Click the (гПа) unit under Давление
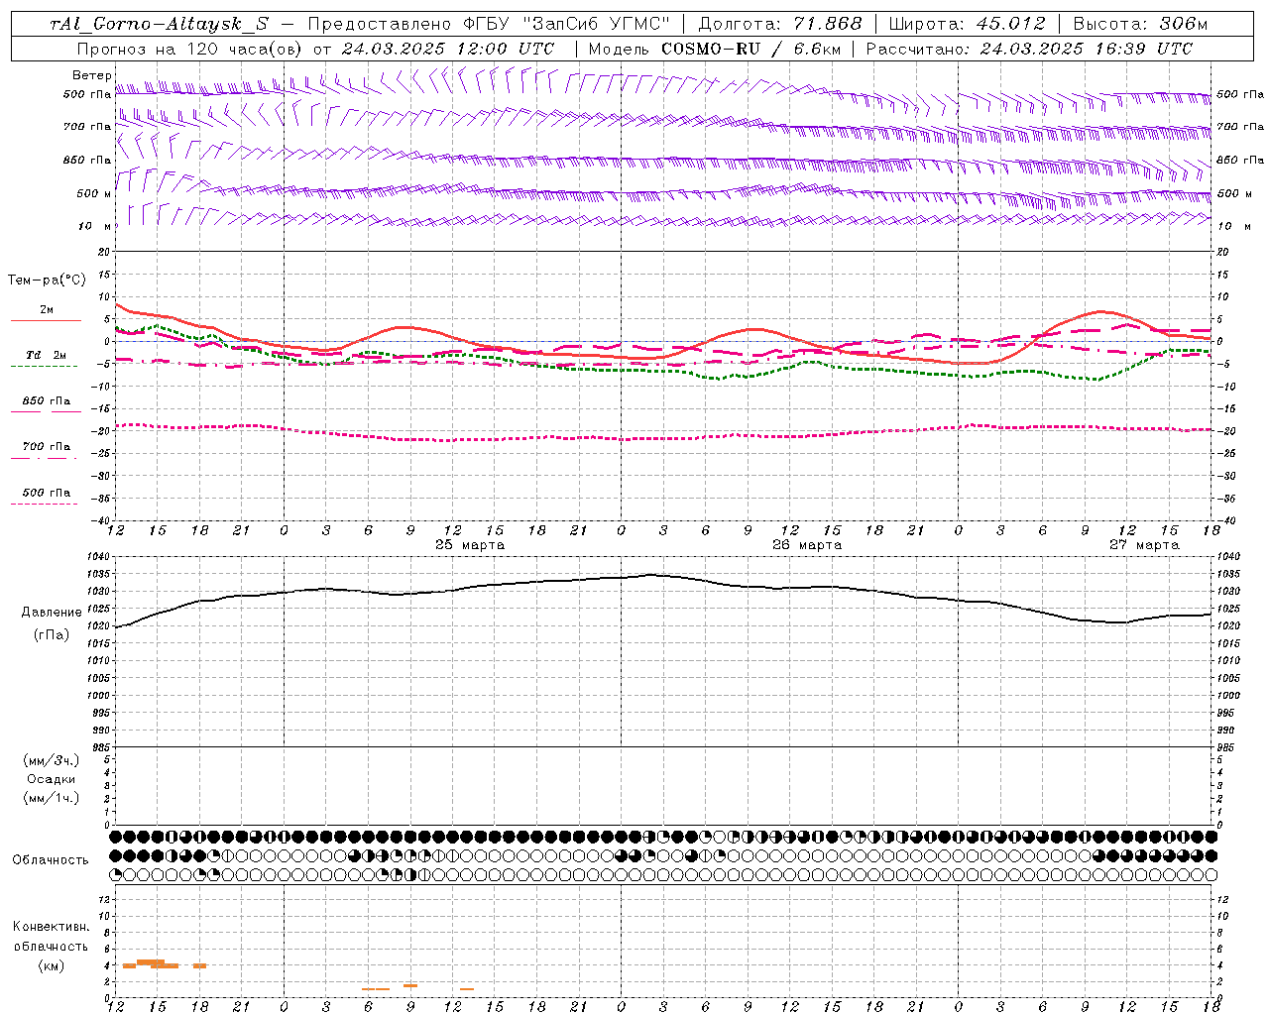This screenshot has height=1015, width=1269. pyautogui.click(x=51, y=635)
